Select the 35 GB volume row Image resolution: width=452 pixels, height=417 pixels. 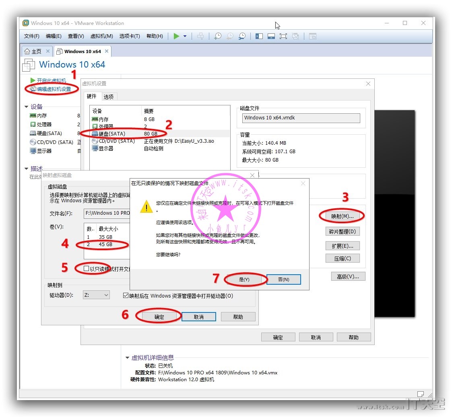(107, 237)
